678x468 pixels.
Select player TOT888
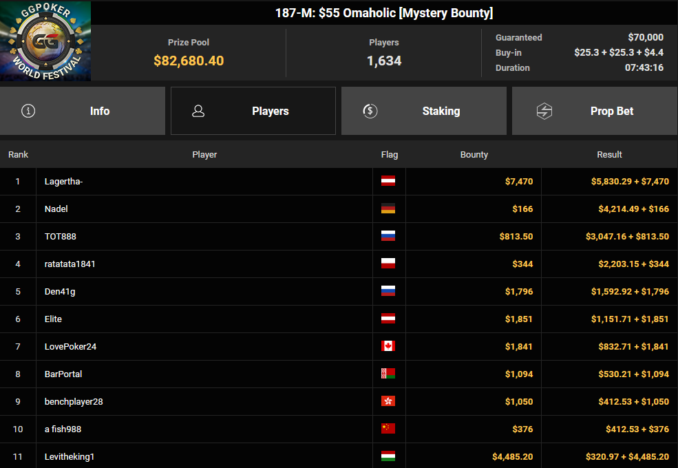tap(60, 236)
